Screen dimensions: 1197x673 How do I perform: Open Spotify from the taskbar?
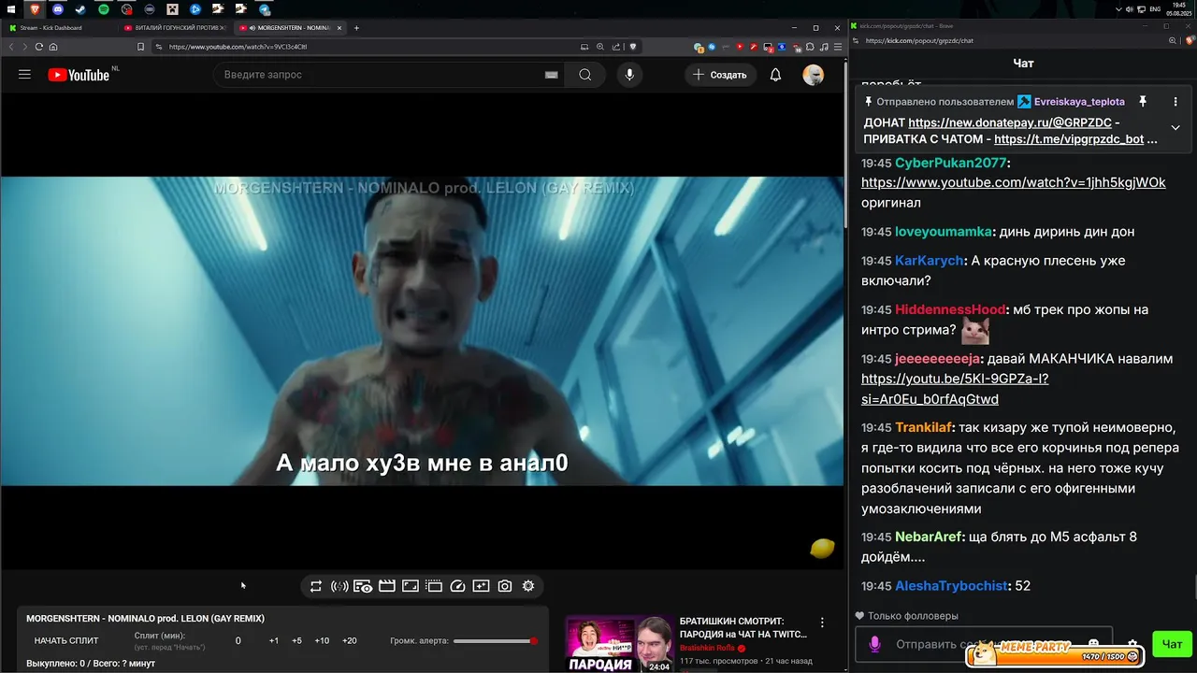pyautogui.click(x=104, y=8)
